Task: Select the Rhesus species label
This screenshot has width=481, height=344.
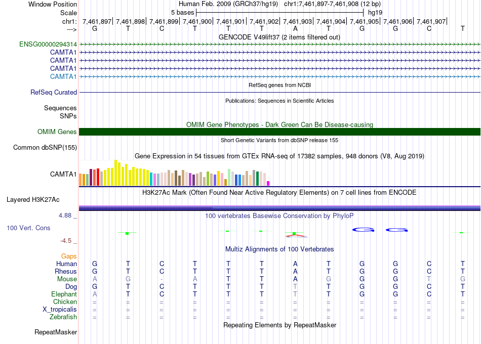Action: 66,271
